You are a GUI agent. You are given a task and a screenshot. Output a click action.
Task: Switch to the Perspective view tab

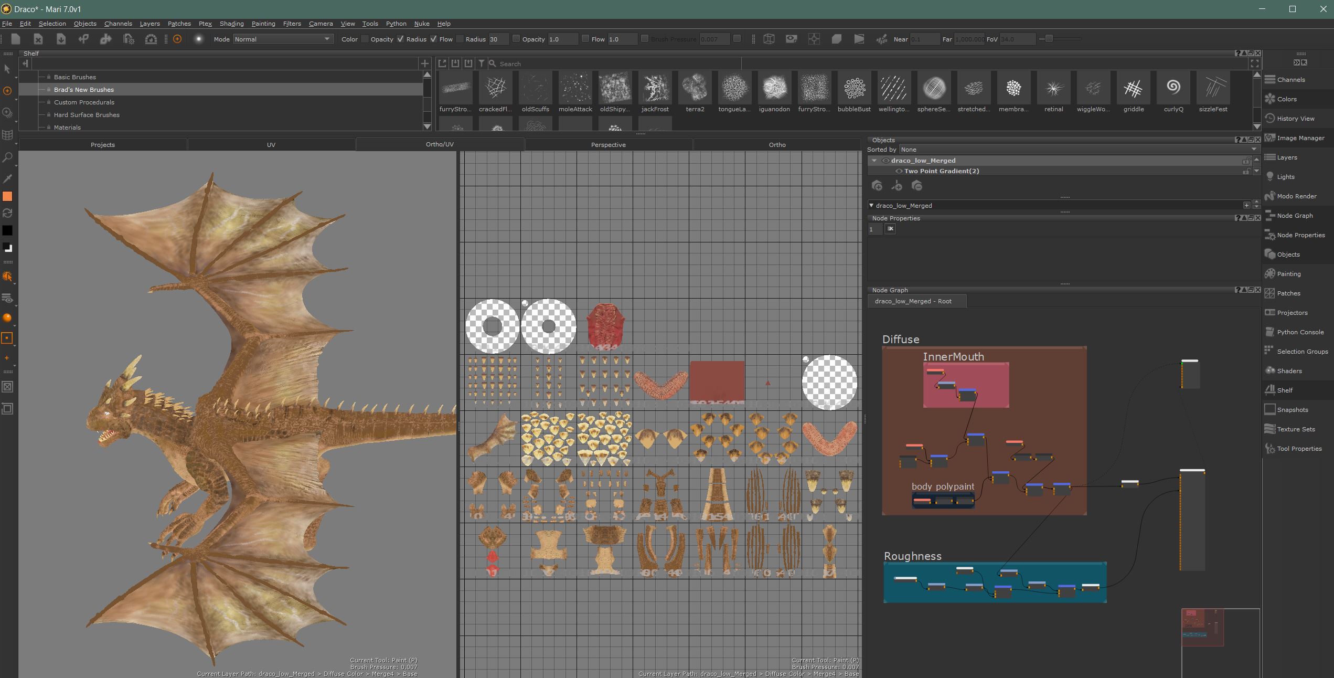click(609, 144)
